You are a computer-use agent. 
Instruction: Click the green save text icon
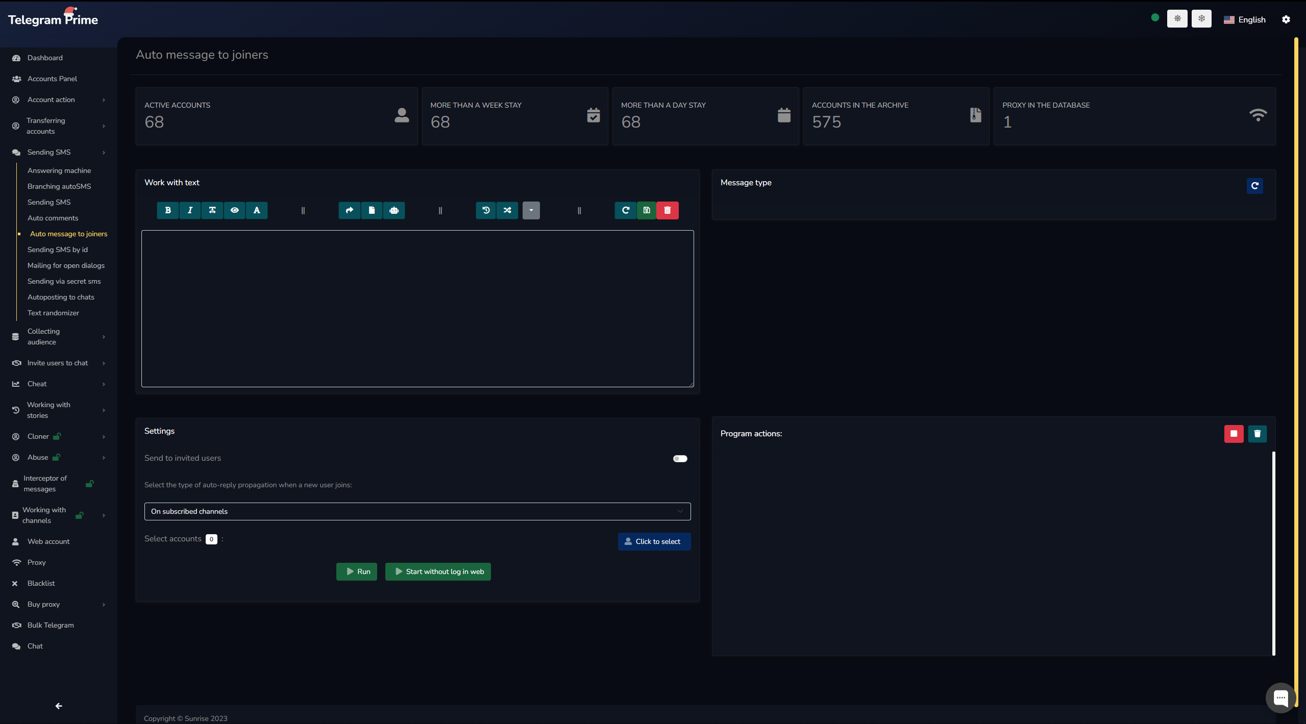pyautogui.click(x=647, y=210)
